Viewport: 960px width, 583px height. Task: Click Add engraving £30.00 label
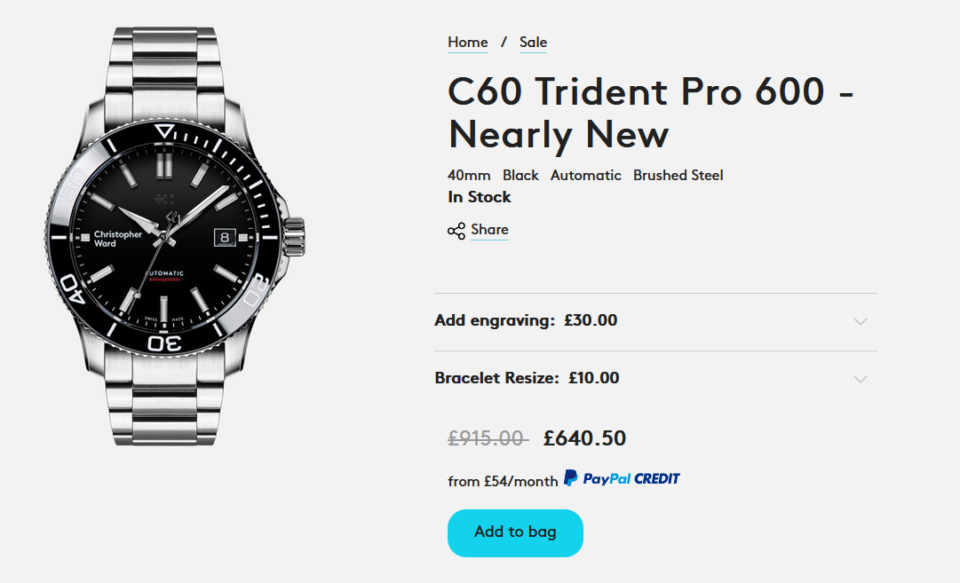click(526, 320)
